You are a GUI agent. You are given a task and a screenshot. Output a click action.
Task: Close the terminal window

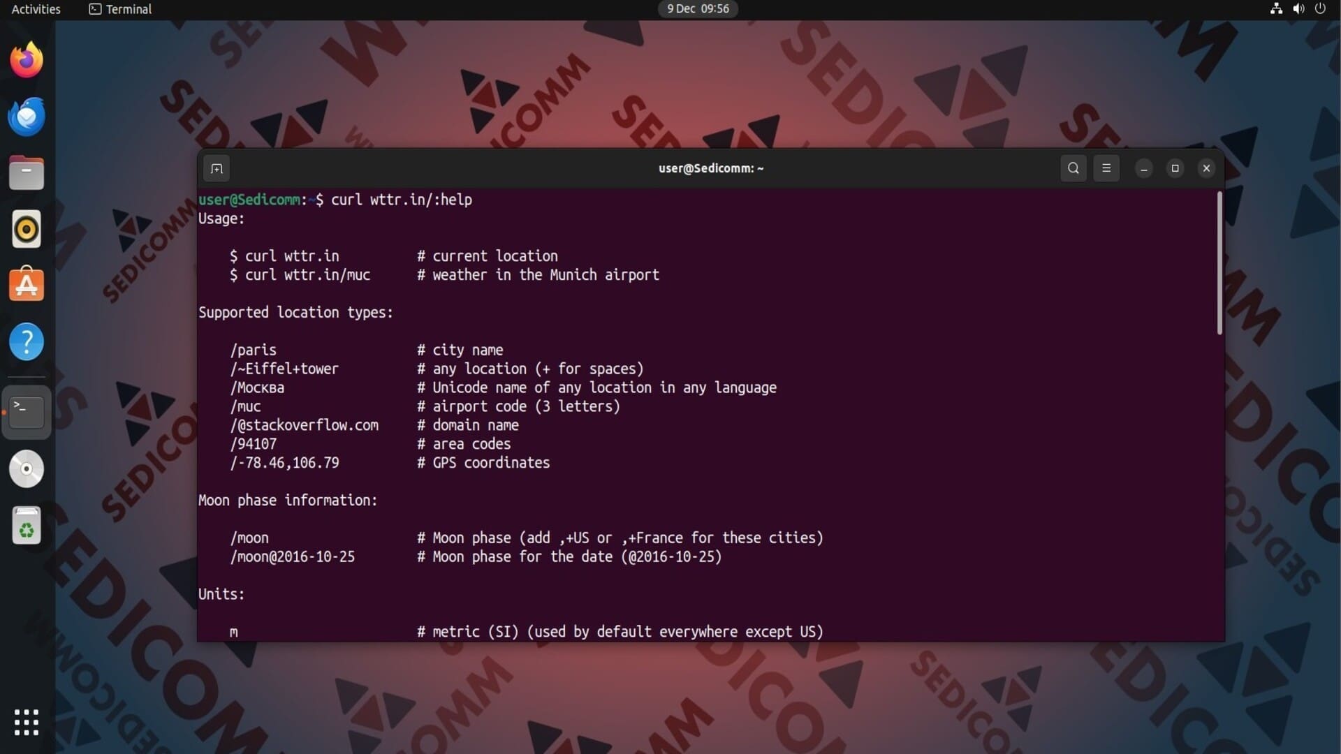(1206, 168)
